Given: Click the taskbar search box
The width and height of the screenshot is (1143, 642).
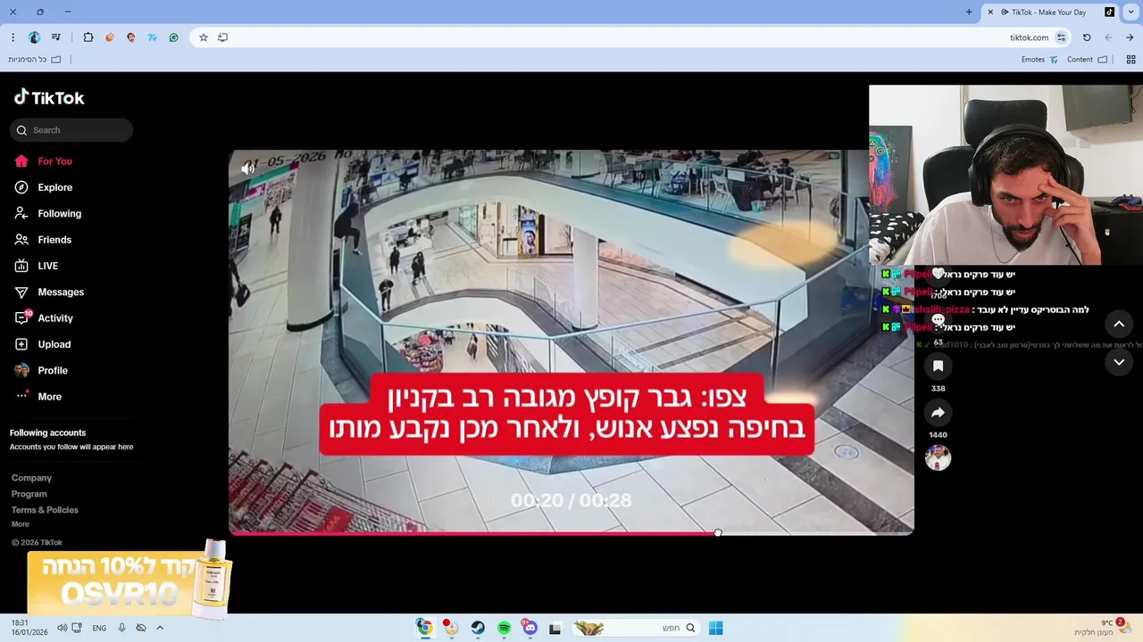Looking at the screenshot, I should (635, 628).
